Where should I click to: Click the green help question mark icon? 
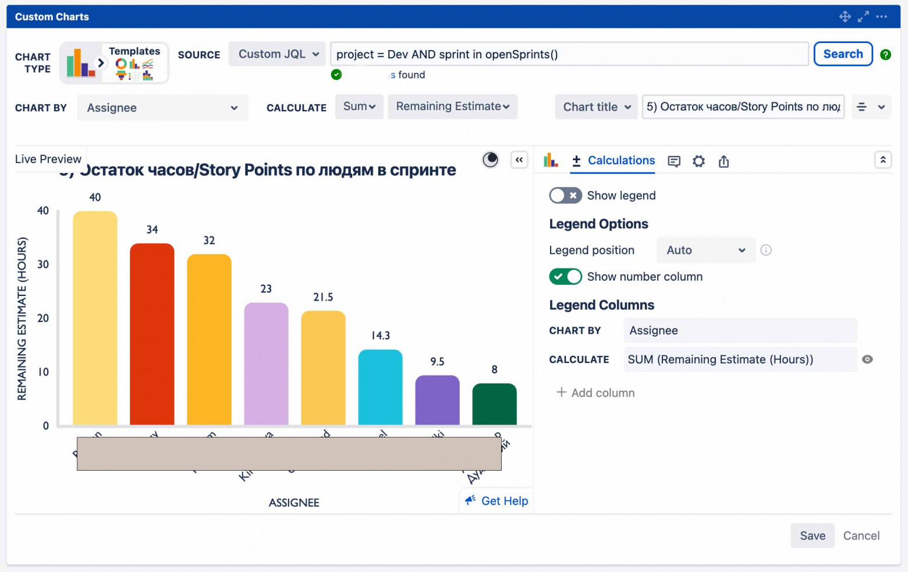click(x=885, y=55)
